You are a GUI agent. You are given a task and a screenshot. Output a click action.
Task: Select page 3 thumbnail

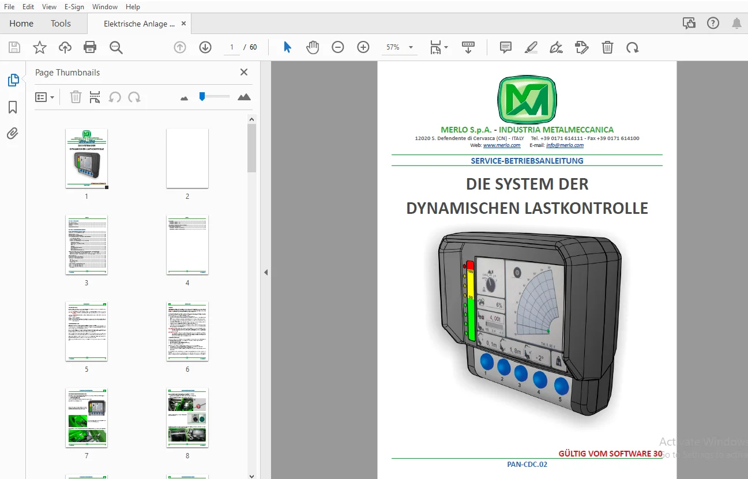tap(87, 245)
